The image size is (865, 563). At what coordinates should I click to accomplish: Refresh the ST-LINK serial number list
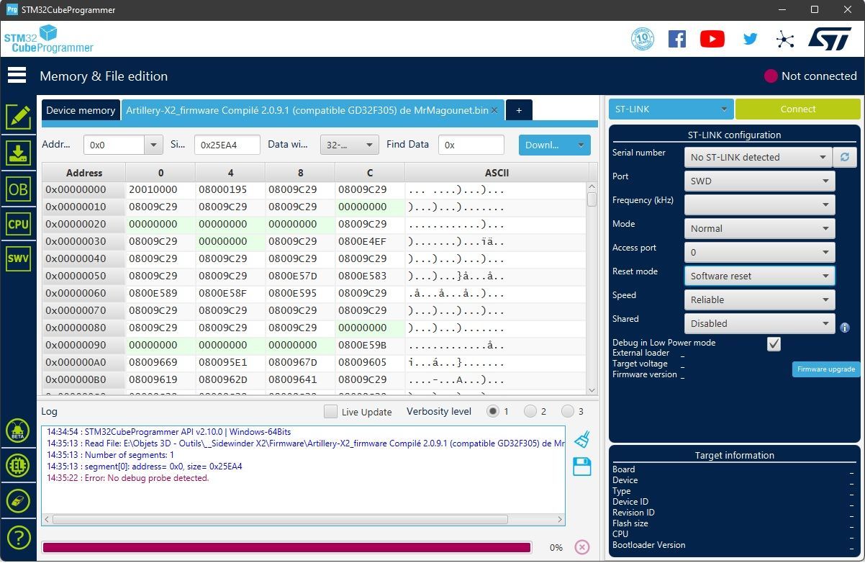click(845, 157)
